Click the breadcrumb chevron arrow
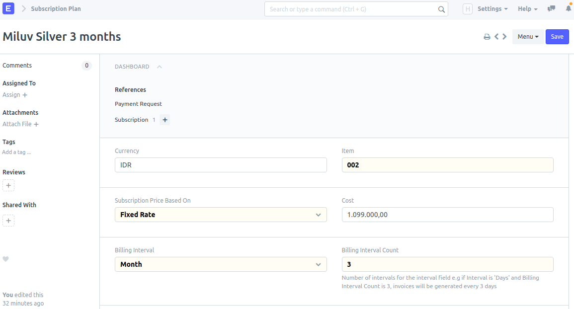574x309 pixels. 24,8
